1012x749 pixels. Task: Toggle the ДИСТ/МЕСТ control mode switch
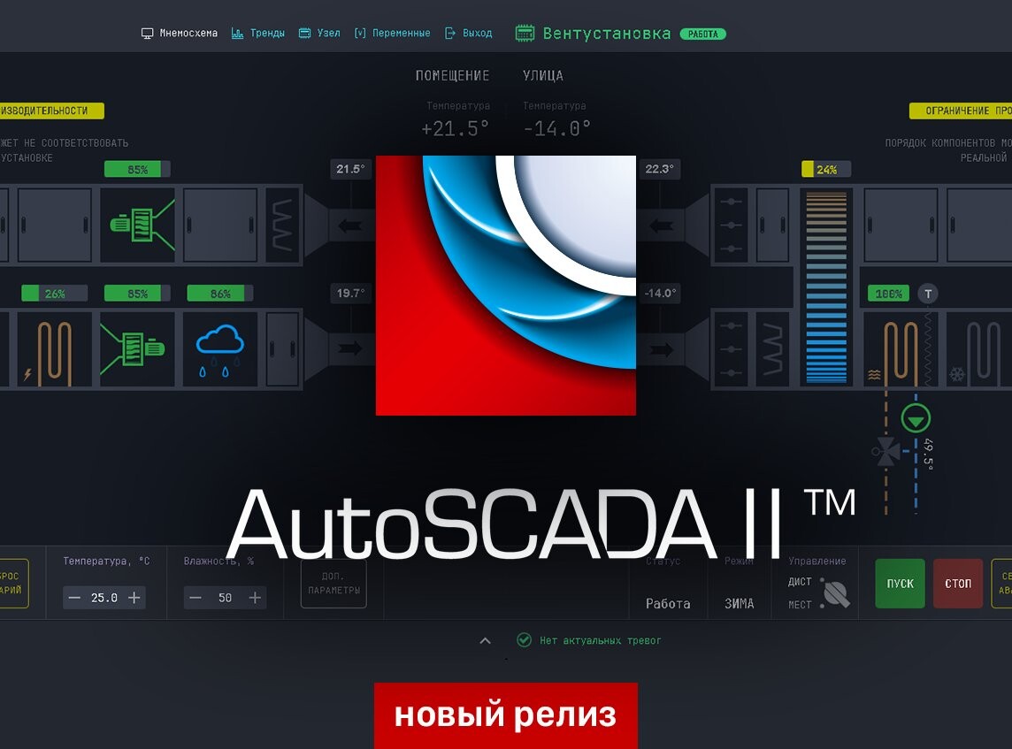tap(835, 593)
